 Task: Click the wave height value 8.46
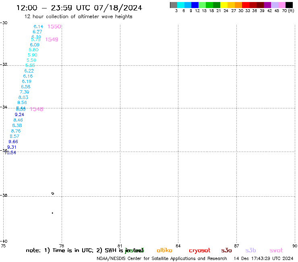point(18,120)
